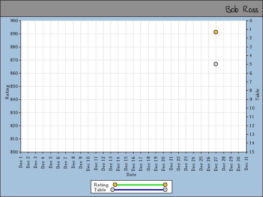Click the Dec 2 date label

pos(28,162)
